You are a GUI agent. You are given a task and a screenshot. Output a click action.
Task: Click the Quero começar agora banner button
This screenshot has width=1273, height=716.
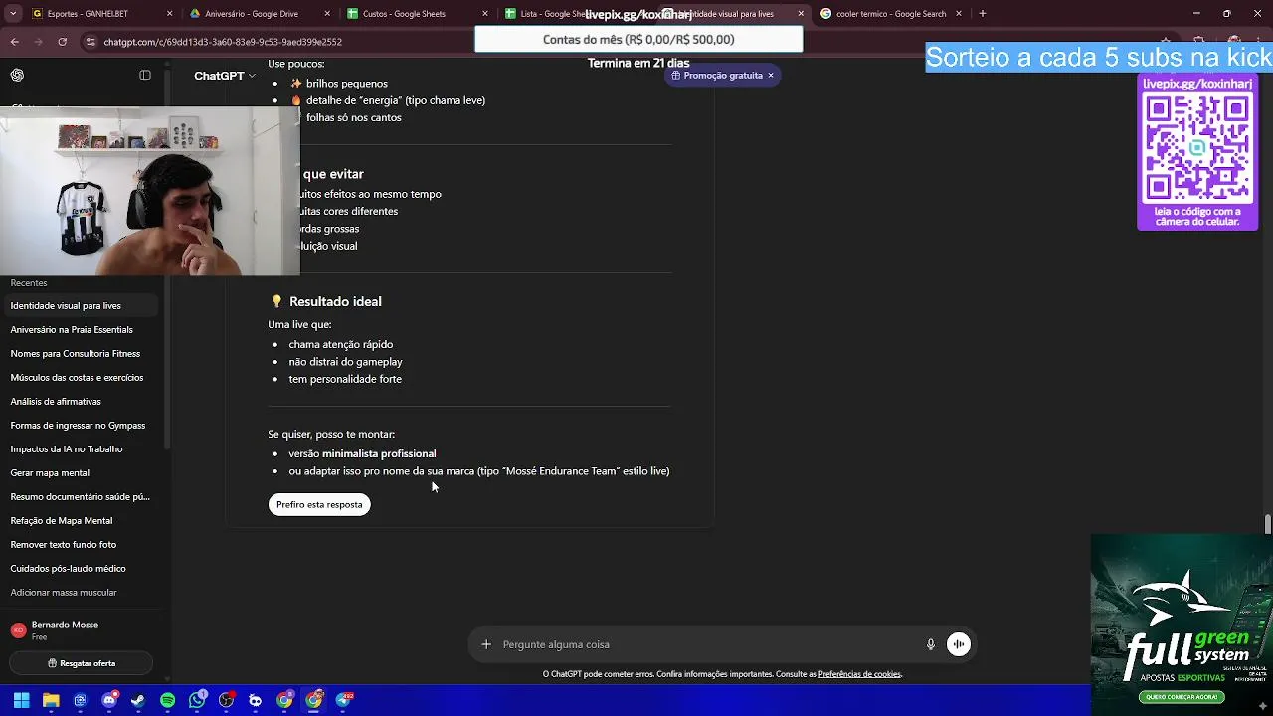point(1182,697)
